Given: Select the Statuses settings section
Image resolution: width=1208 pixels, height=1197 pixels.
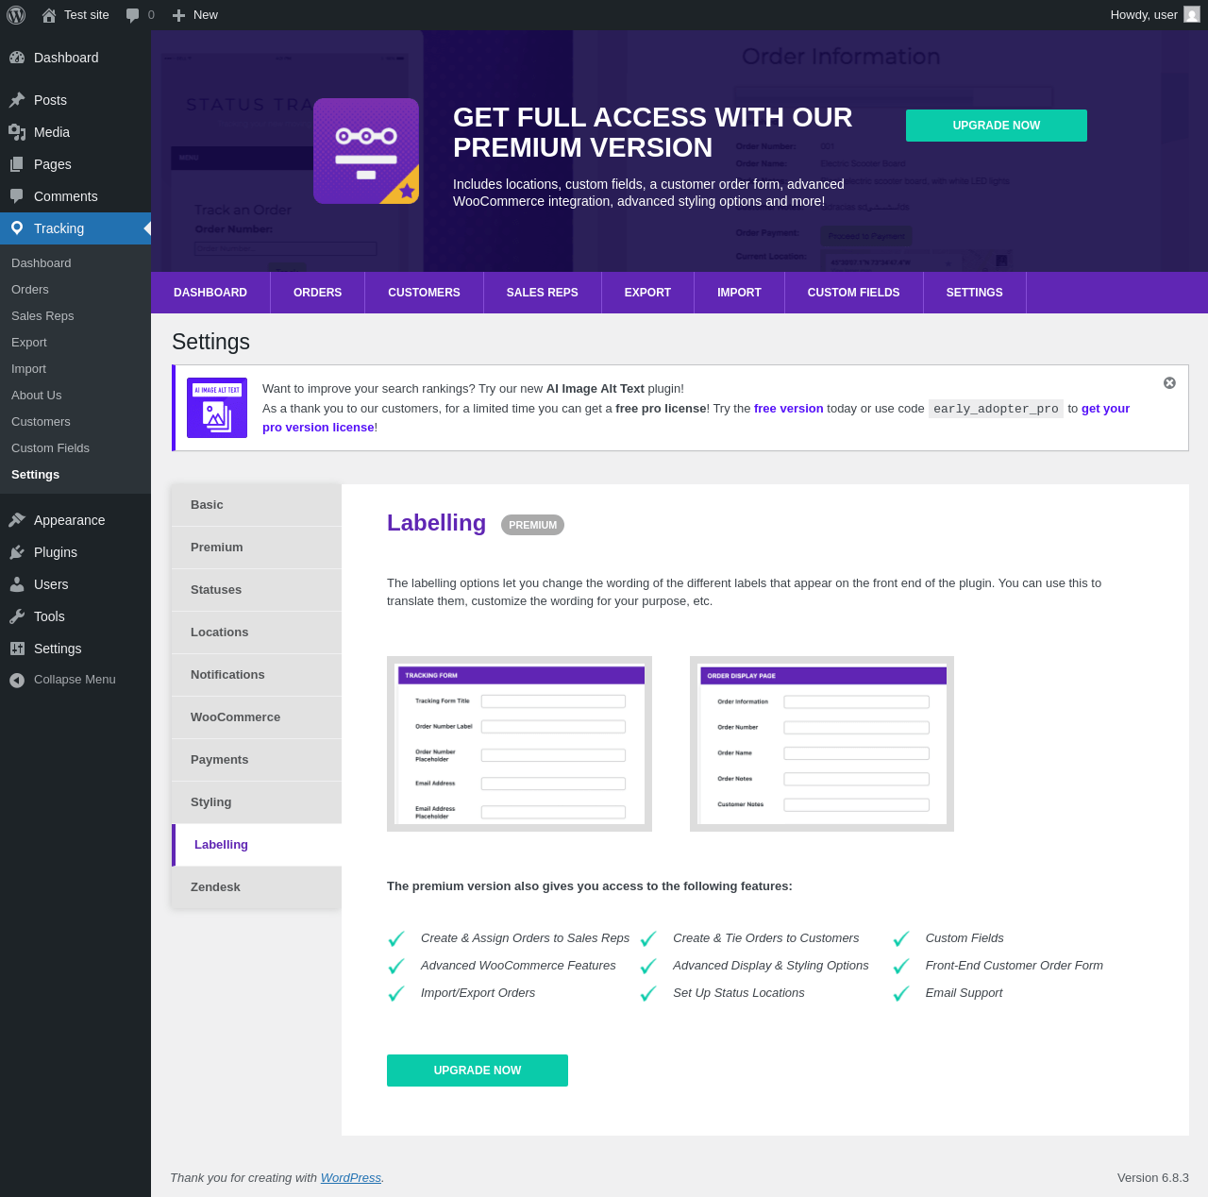Looking at the screenshot, I should [257, 590].
